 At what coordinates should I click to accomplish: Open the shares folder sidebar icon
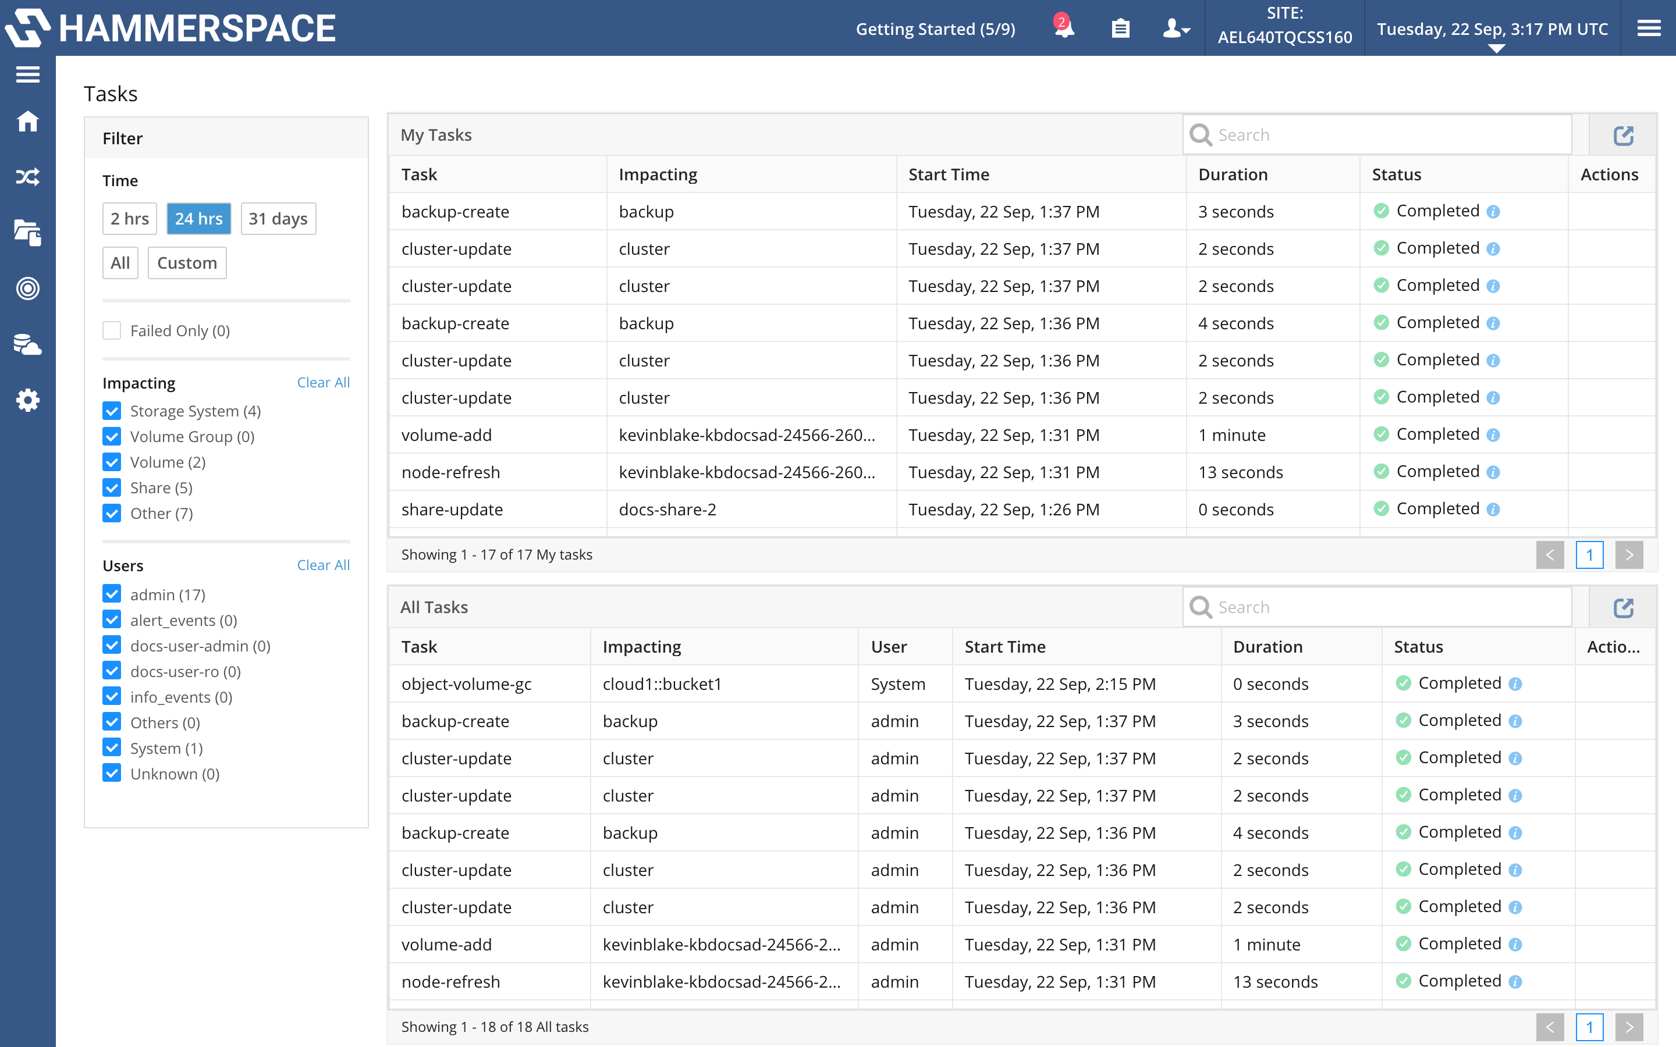coord(28,233)
